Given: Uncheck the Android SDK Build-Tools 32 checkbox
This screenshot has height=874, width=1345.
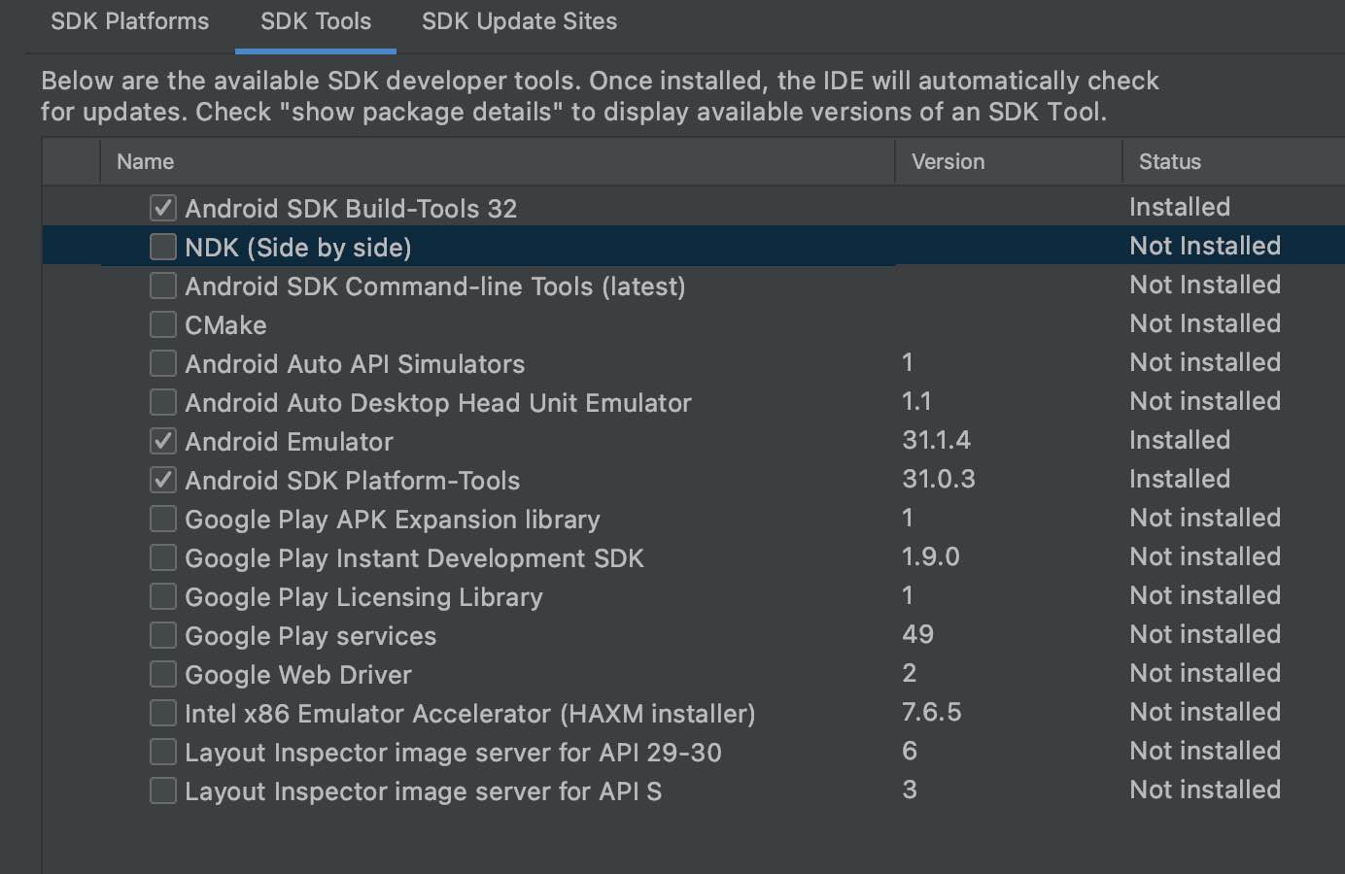Looking at the screenshot, I should (x=163, y=208).
